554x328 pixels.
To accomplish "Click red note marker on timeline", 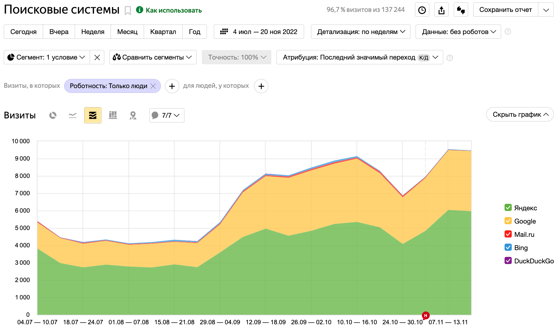I will click(425, 315).
